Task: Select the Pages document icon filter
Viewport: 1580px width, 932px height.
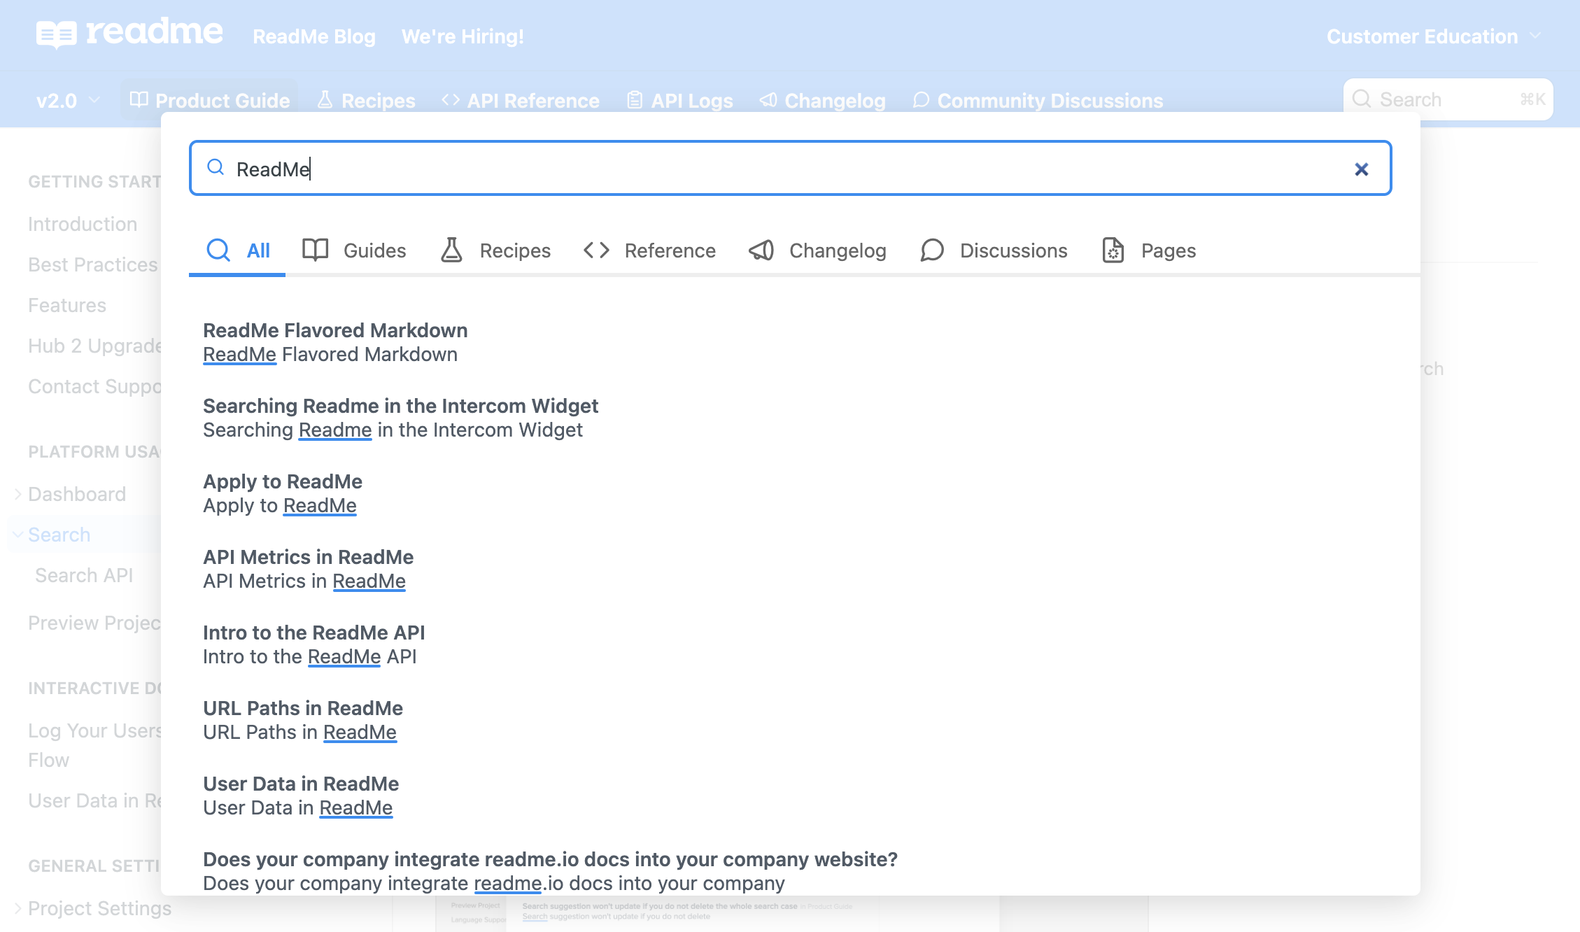Action: click(1113, 250)
